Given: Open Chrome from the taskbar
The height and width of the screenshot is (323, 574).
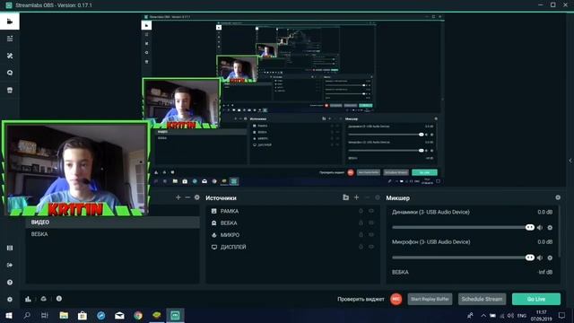Looking at the screenshot, I should 138,315.
